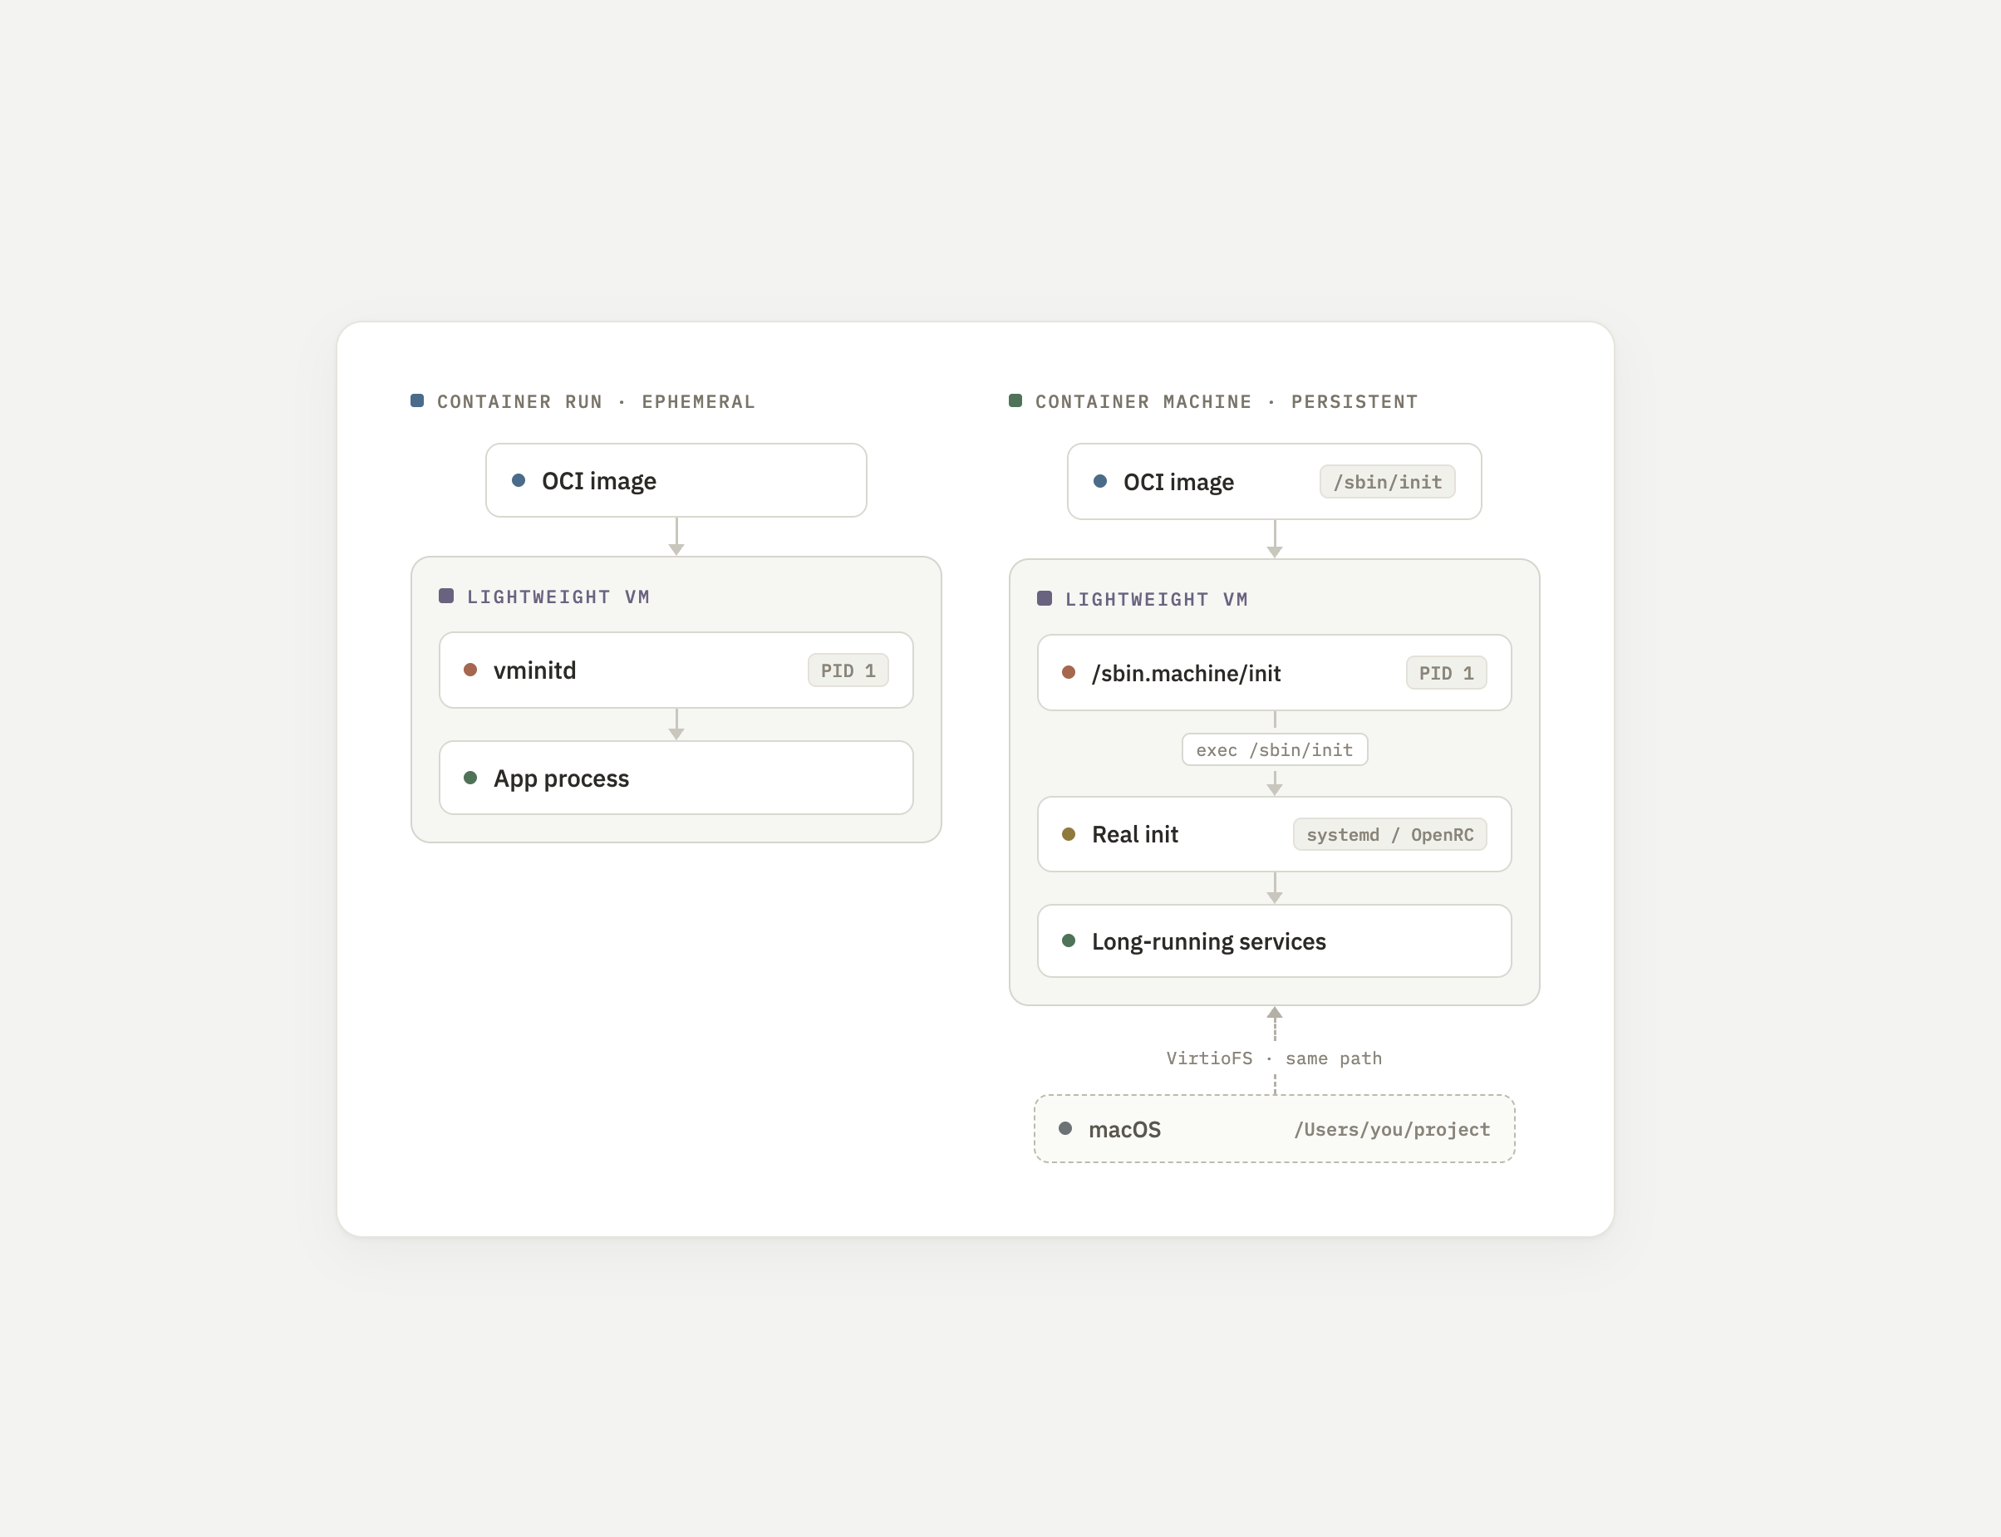Click the /Users/you/project path text

pyautogui.click(x=1393, y=1130)
